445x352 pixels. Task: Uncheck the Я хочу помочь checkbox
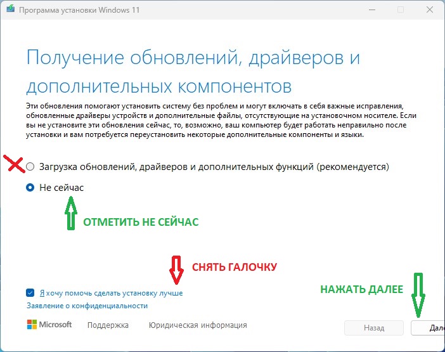[30, 292]
